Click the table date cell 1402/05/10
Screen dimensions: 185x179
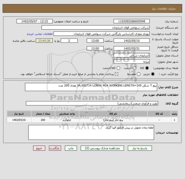19,120
